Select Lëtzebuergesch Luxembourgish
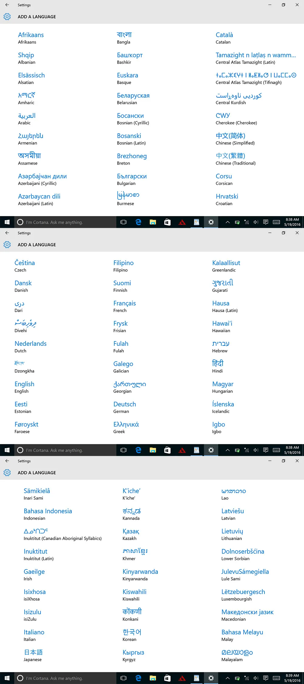This screenshot has height=684, width=304. coord(243,595)
